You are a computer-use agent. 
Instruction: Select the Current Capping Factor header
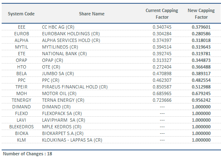pos(162,14)
